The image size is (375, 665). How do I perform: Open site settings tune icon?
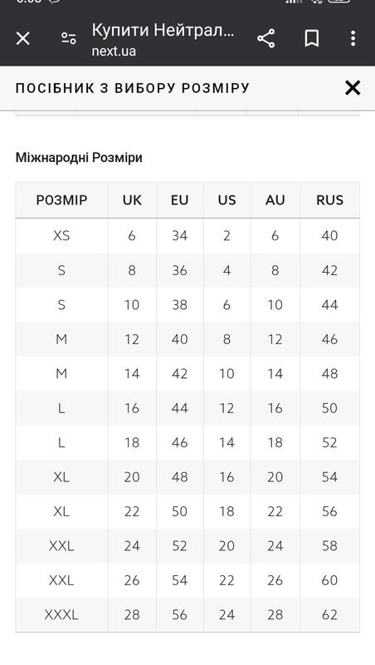(69, 38)
